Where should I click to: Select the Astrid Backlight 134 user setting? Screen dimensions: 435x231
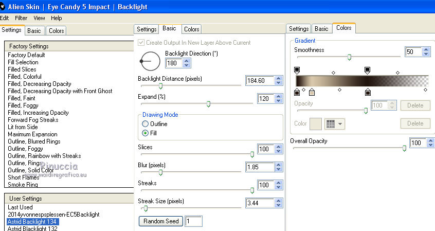(x=32, y=222)
